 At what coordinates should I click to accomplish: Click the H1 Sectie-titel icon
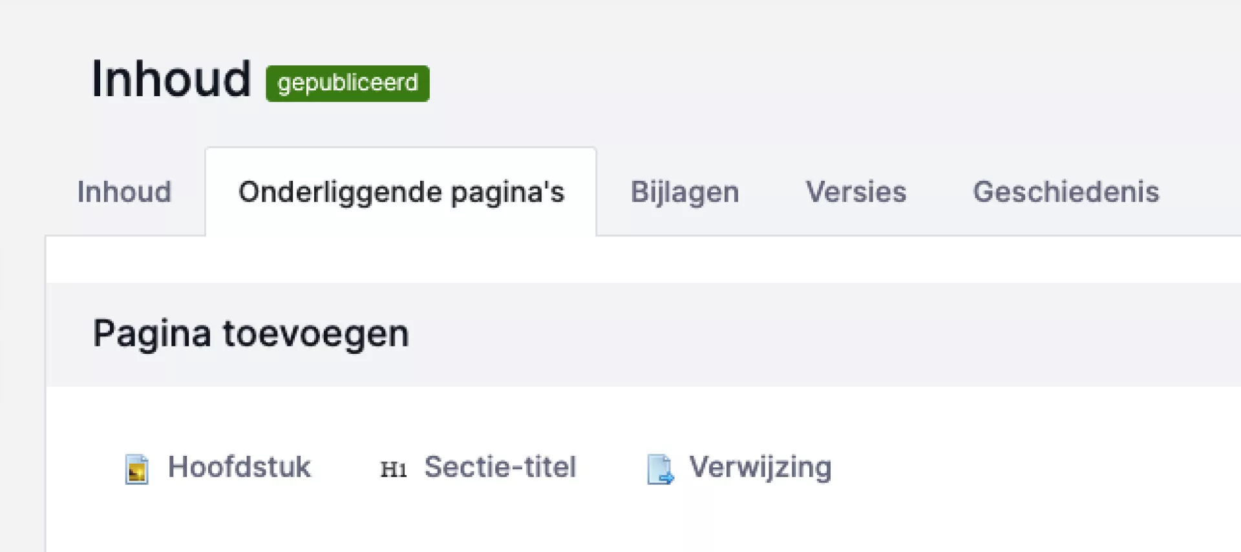[394, 469]
